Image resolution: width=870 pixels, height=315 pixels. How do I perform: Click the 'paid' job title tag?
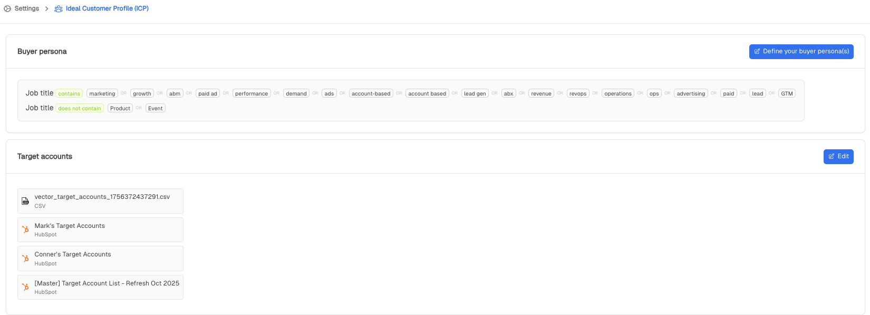[729, 93]
